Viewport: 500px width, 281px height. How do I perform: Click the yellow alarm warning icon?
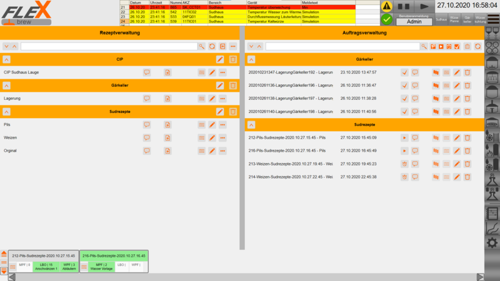pyautogui.click(x=387, y=6)
